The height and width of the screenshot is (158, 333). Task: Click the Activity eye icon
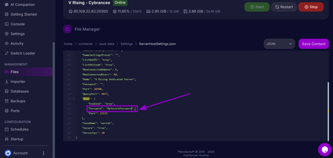click(x=7, y=43)
